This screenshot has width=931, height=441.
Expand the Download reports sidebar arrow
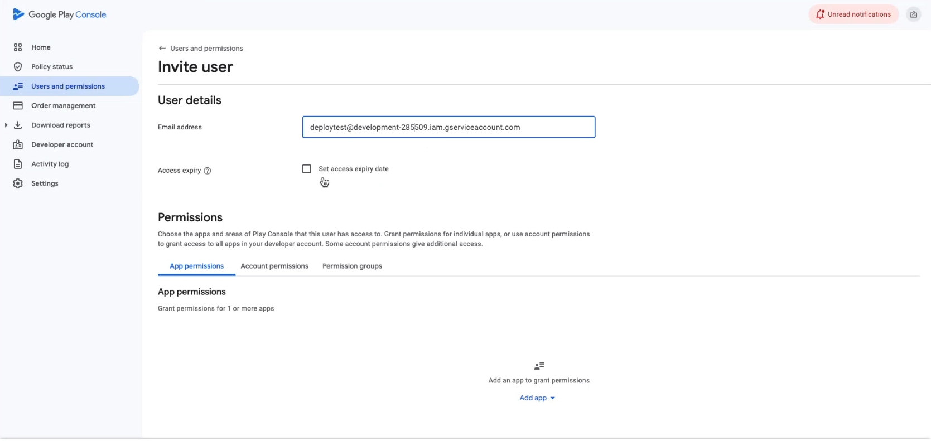pos(6,125)
